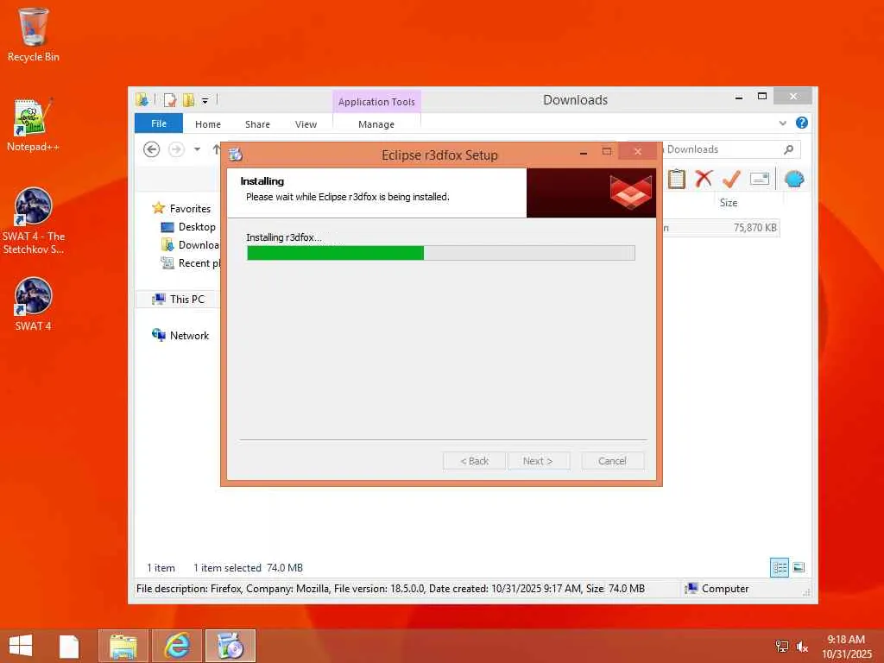The image size is (884, 663).
Task: Click the muted volume tray icon
Action: [x=802, y=647]
